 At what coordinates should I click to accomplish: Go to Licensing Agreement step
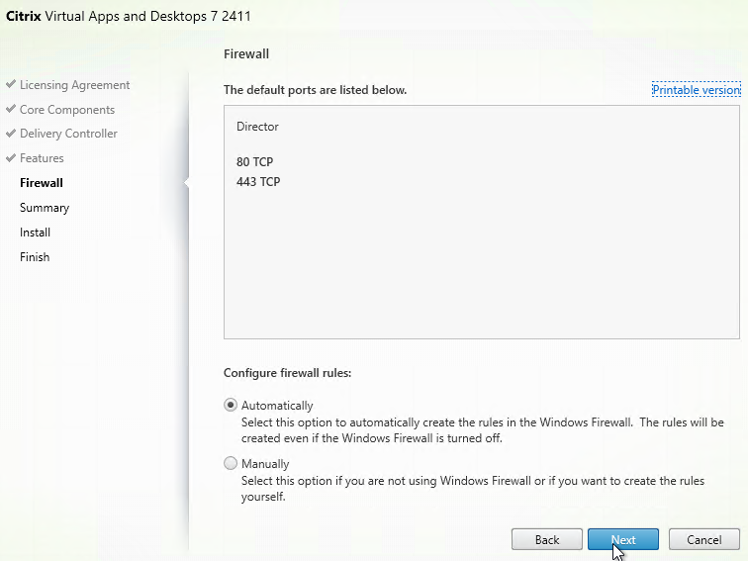point(74,85)
